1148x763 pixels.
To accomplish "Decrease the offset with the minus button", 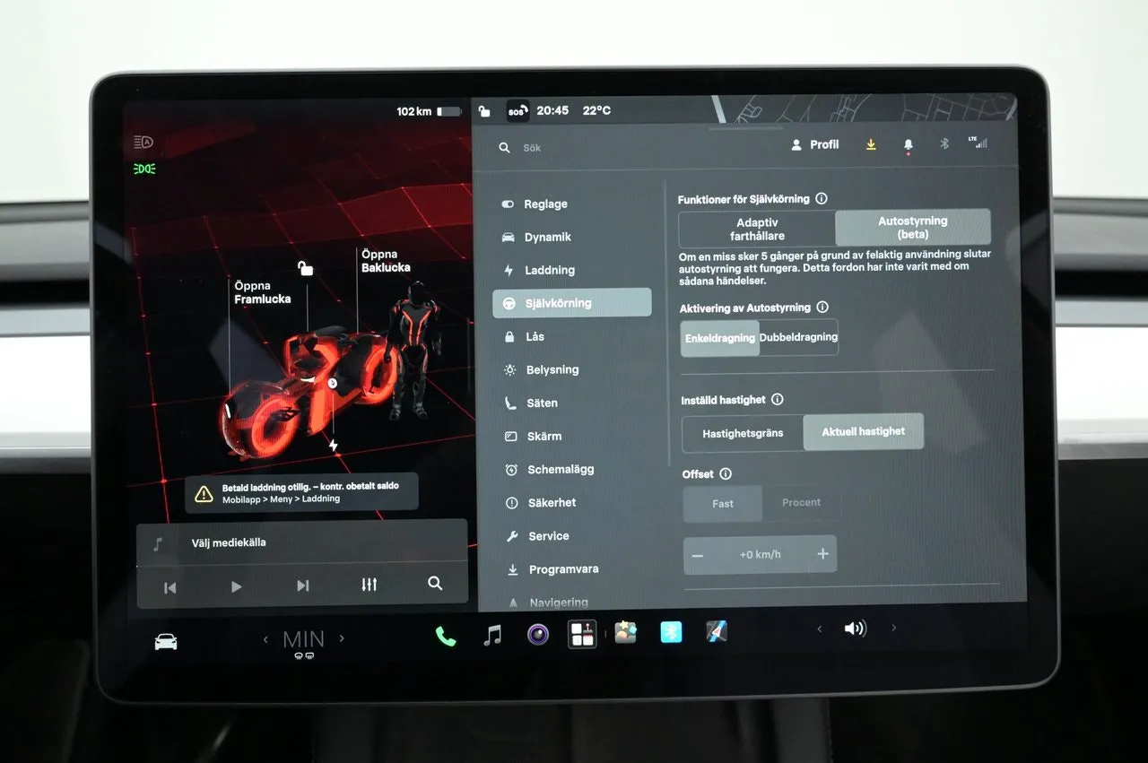I will pos(698,556).
